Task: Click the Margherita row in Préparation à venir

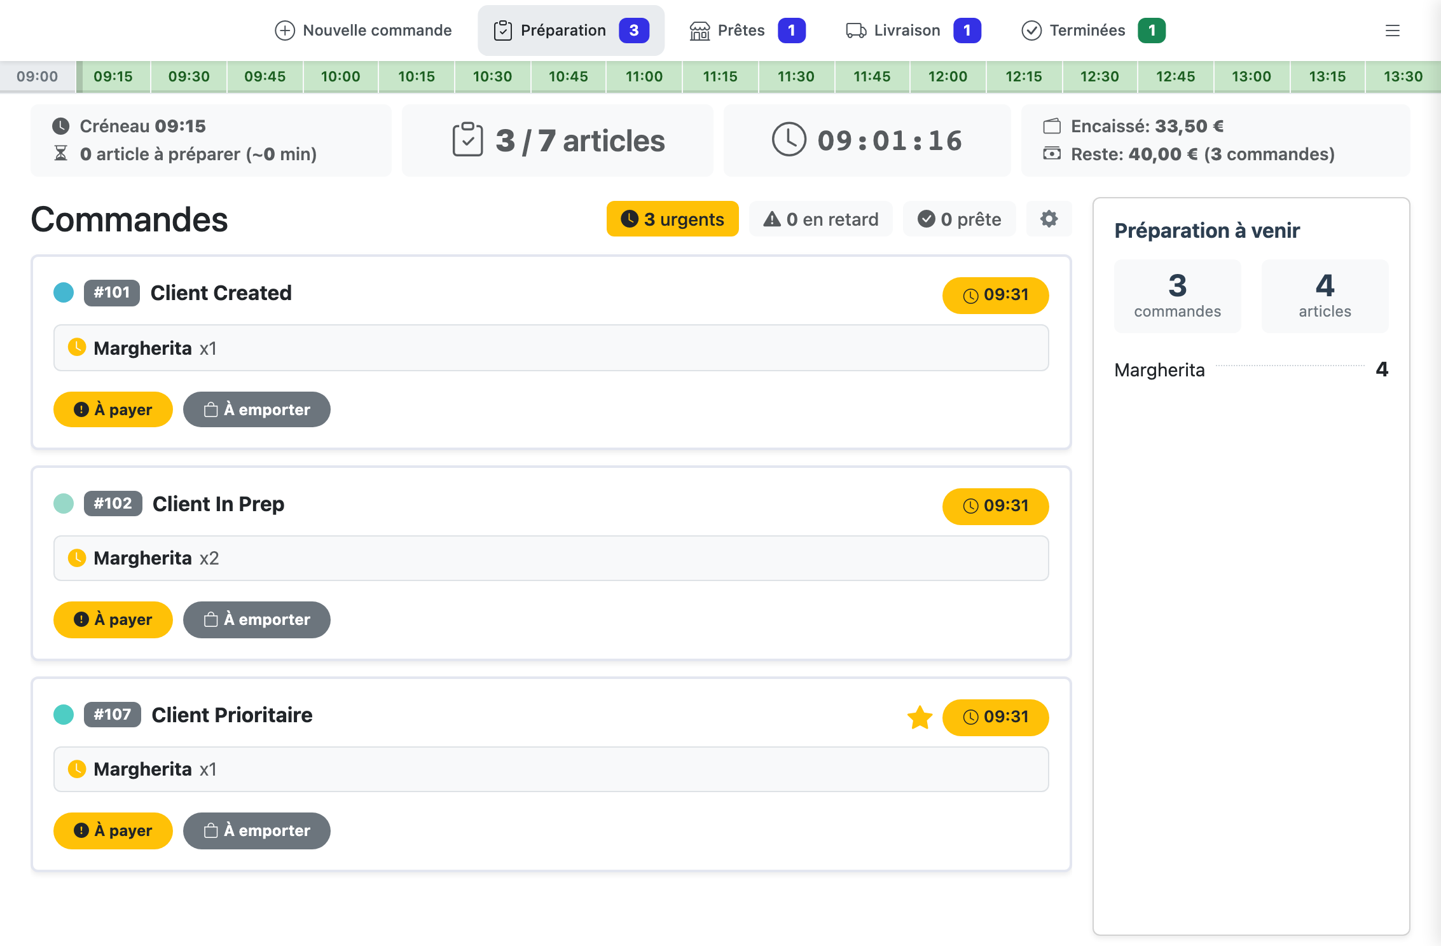Action: click(1251, 369)
